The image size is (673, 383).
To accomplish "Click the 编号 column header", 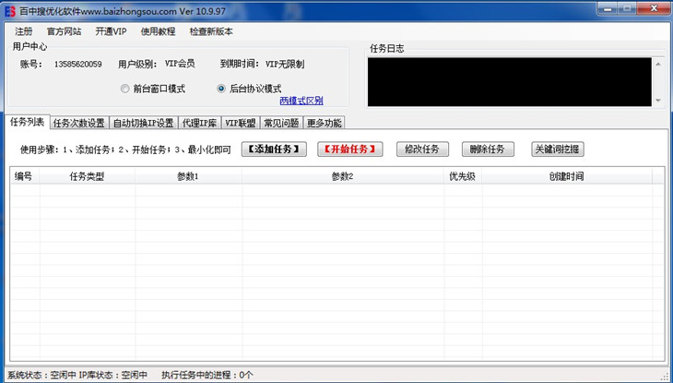I will click(x=25, y=175).
